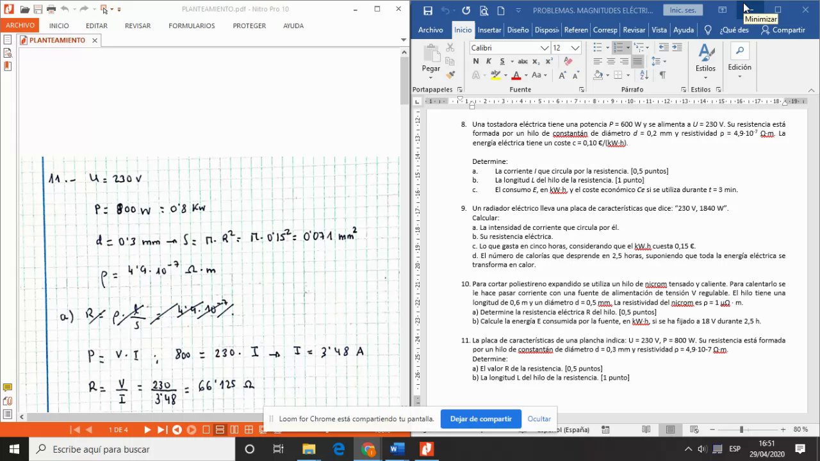820x461 pixels.
Task: Toggle italic formatting in Word
Action: pos(489,61)
